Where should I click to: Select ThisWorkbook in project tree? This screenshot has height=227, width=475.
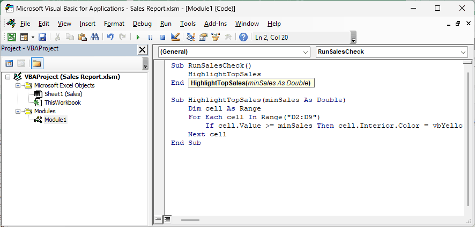coord(63,102)
